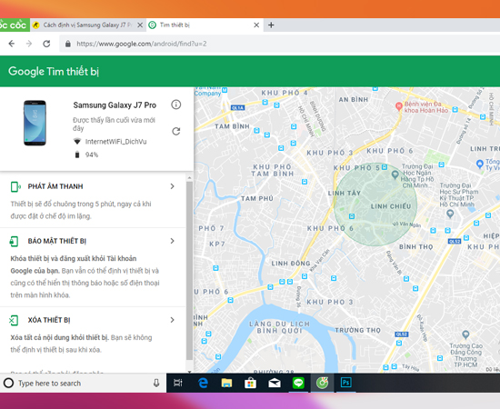Click Bệnh viện Đa khoa Hoàn Hảo map marker
Screen dimensions: 500x409
398,106
